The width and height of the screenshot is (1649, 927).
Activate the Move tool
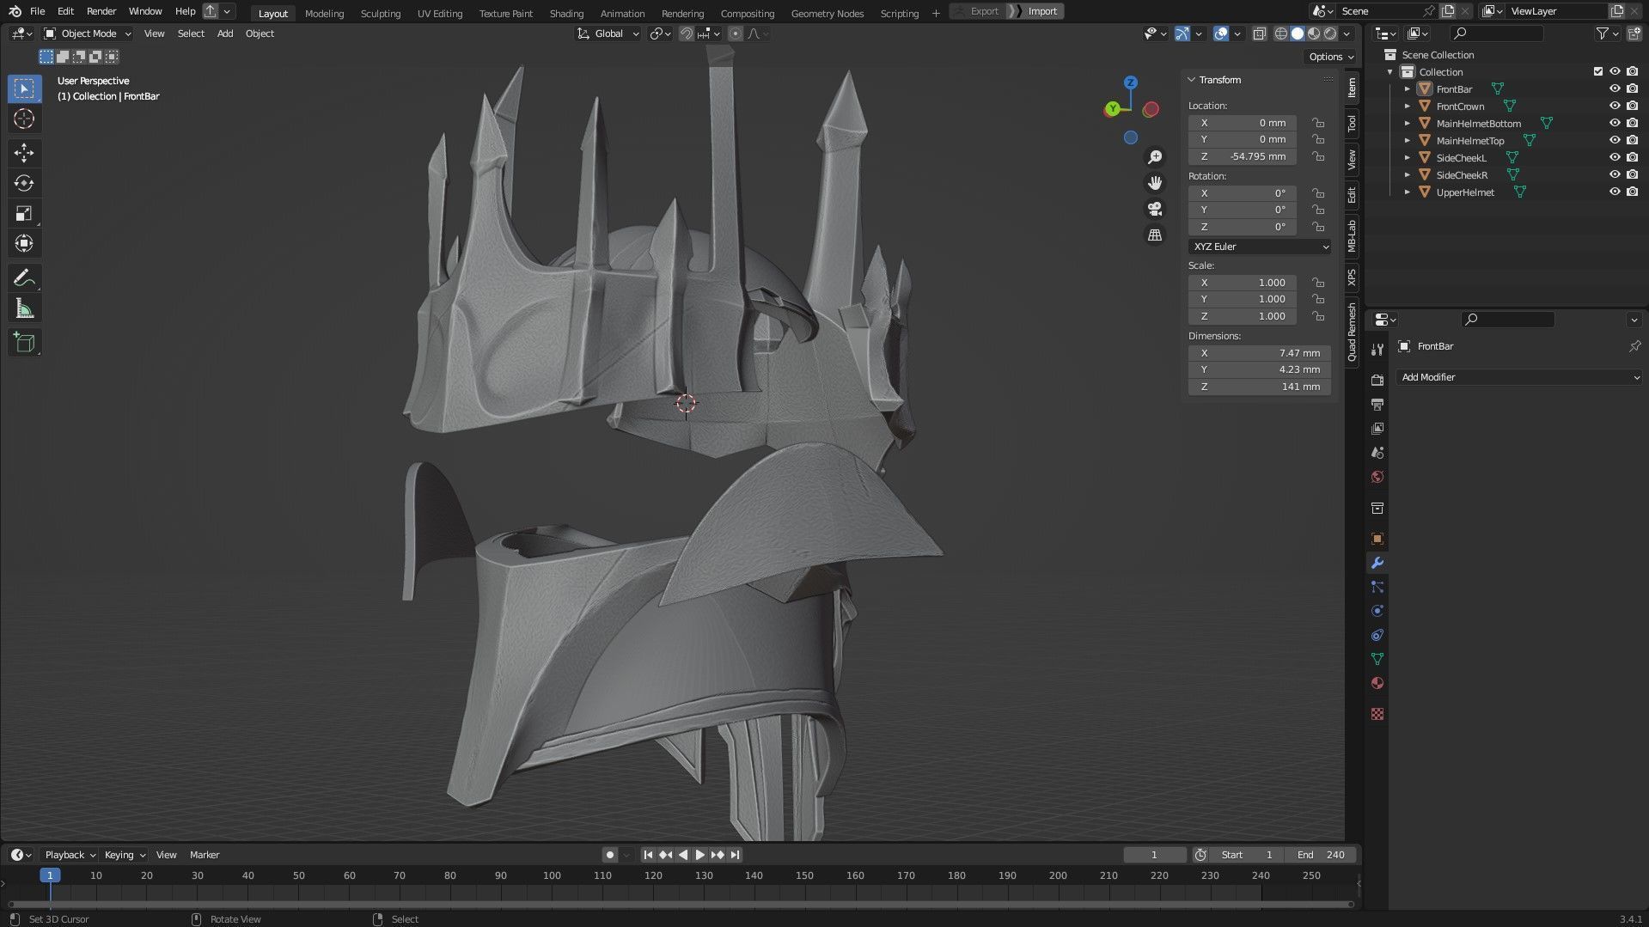[x=24, y=153]
